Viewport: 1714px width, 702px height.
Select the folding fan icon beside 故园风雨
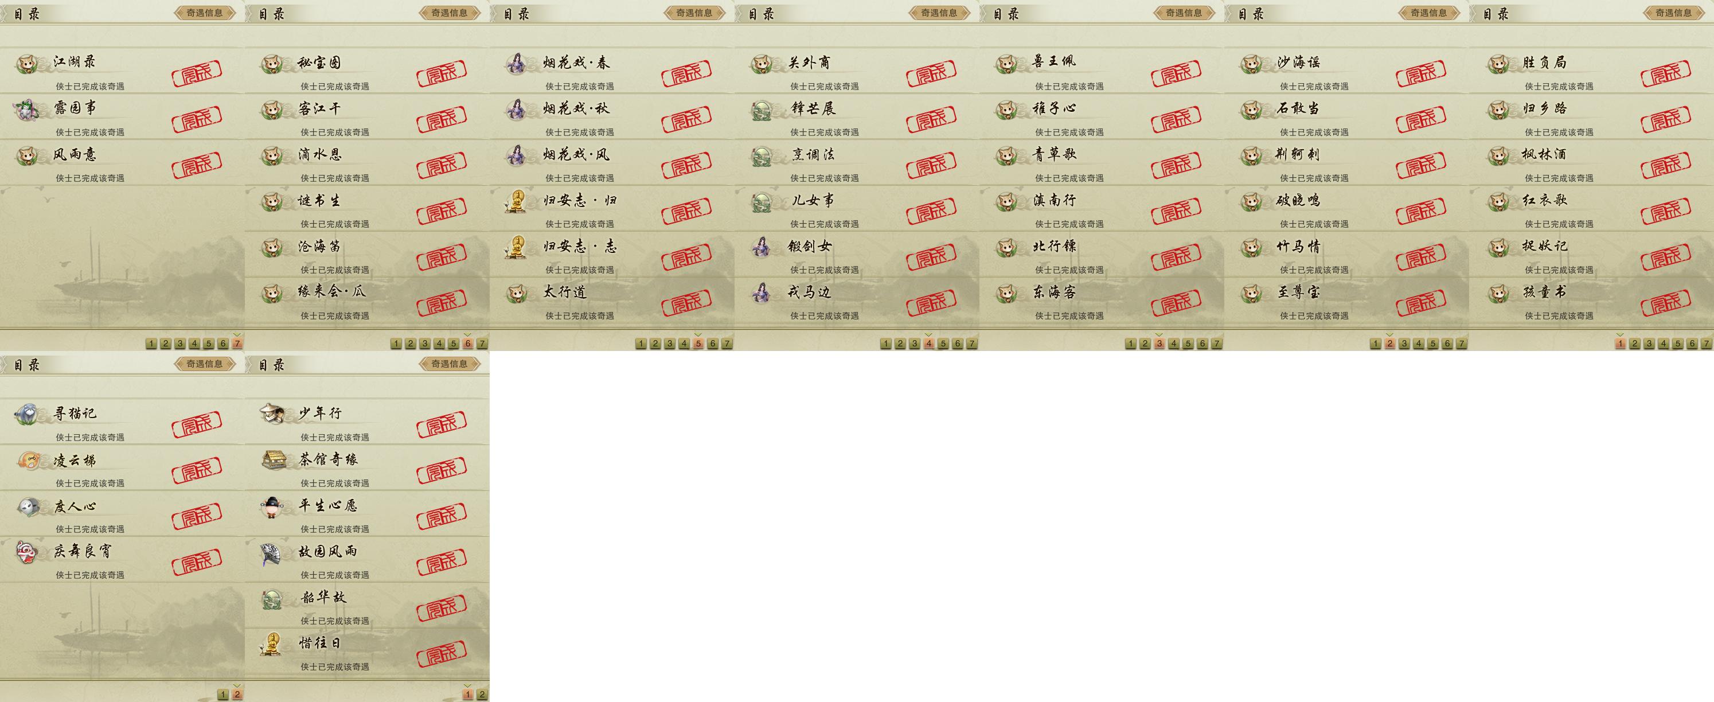[x=272, y=552]
